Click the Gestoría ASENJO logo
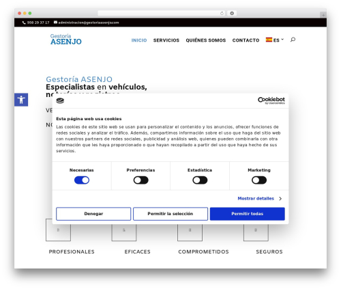This screenshot has height=289, width=341. 66,39
